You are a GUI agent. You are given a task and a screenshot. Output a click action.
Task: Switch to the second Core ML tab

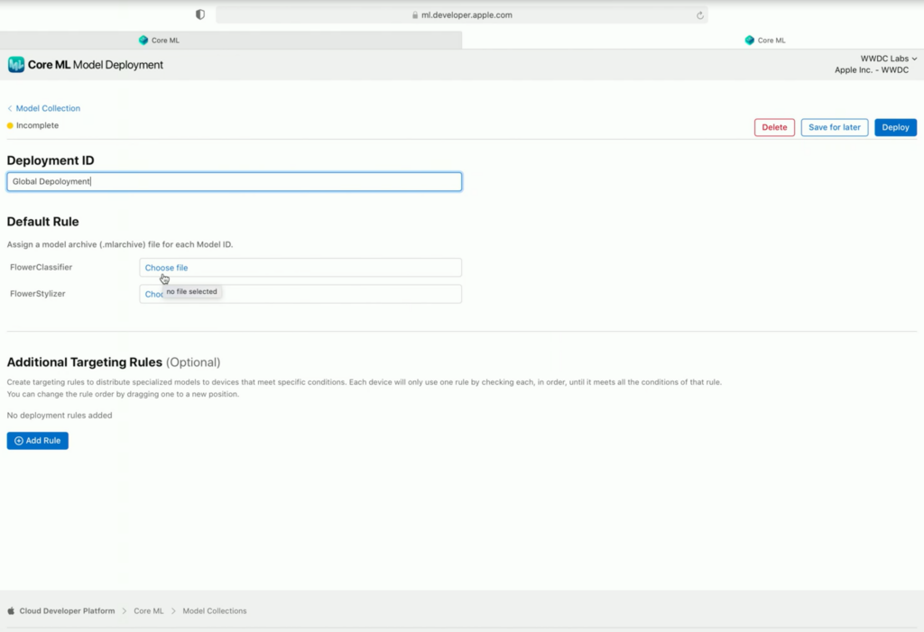(x=693, y=40)
